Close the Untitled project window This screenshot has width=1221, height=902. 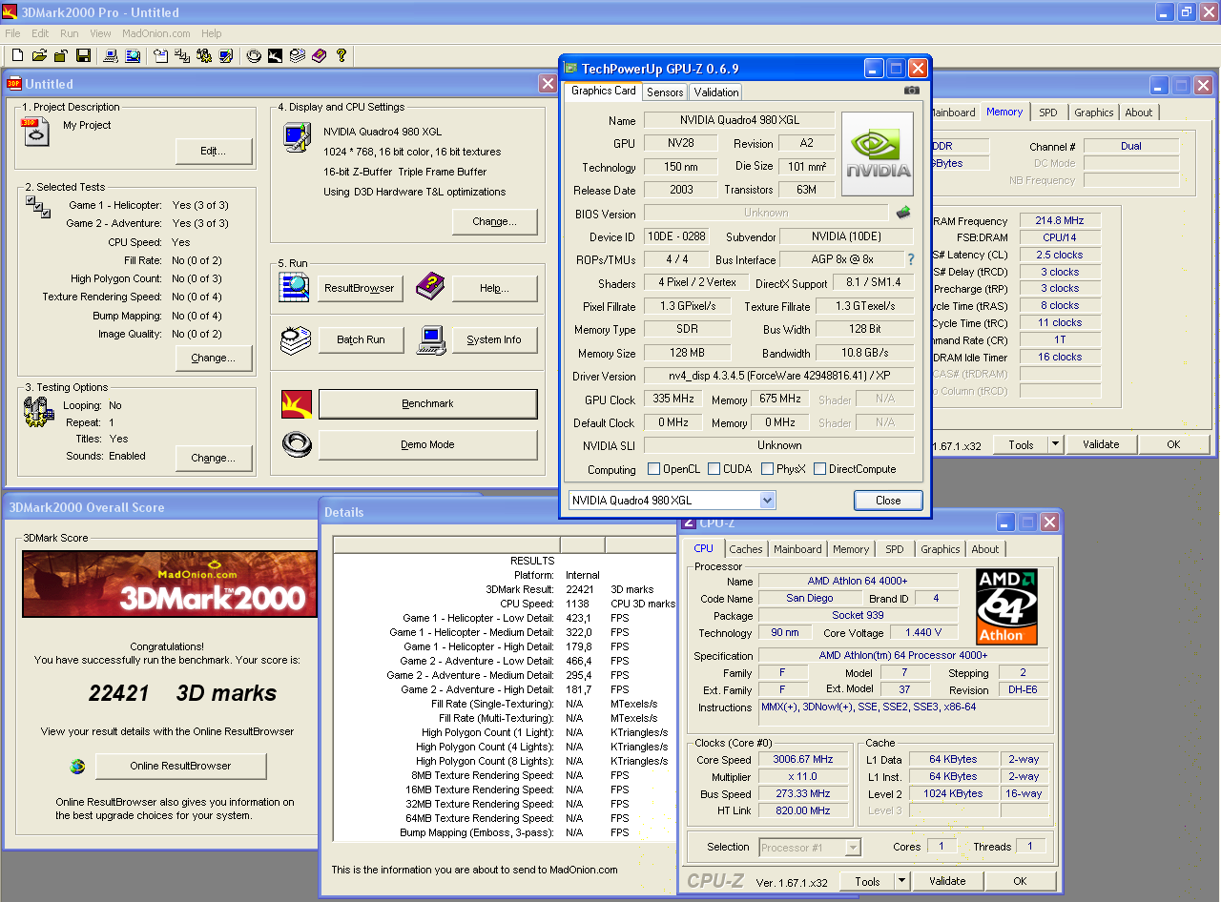[548, 84]
